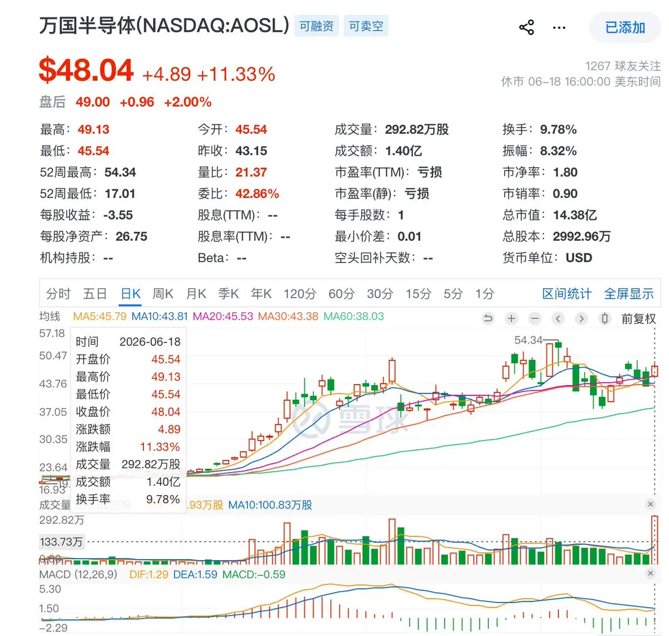
Task: Switch to the 1分 interval tab
Action: click(484, 294)
